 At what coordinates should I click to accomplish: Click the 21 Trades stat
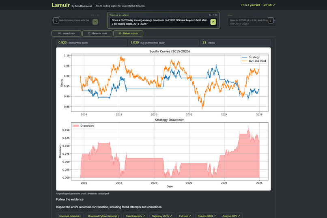(235, 43)
